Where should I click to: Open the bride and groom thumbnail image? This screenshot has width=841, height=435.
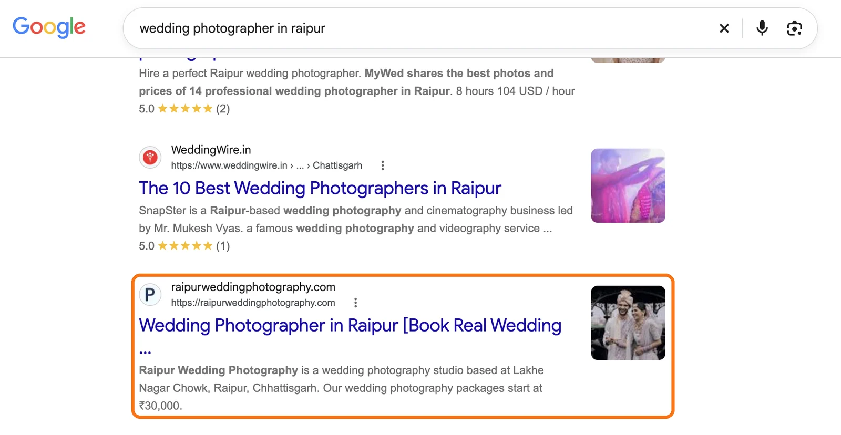tap(628, 323)
